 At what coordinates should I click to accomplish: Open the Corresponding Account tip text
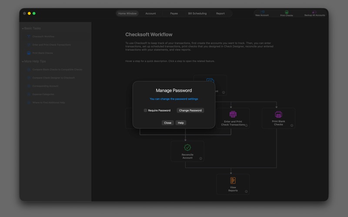45,86
